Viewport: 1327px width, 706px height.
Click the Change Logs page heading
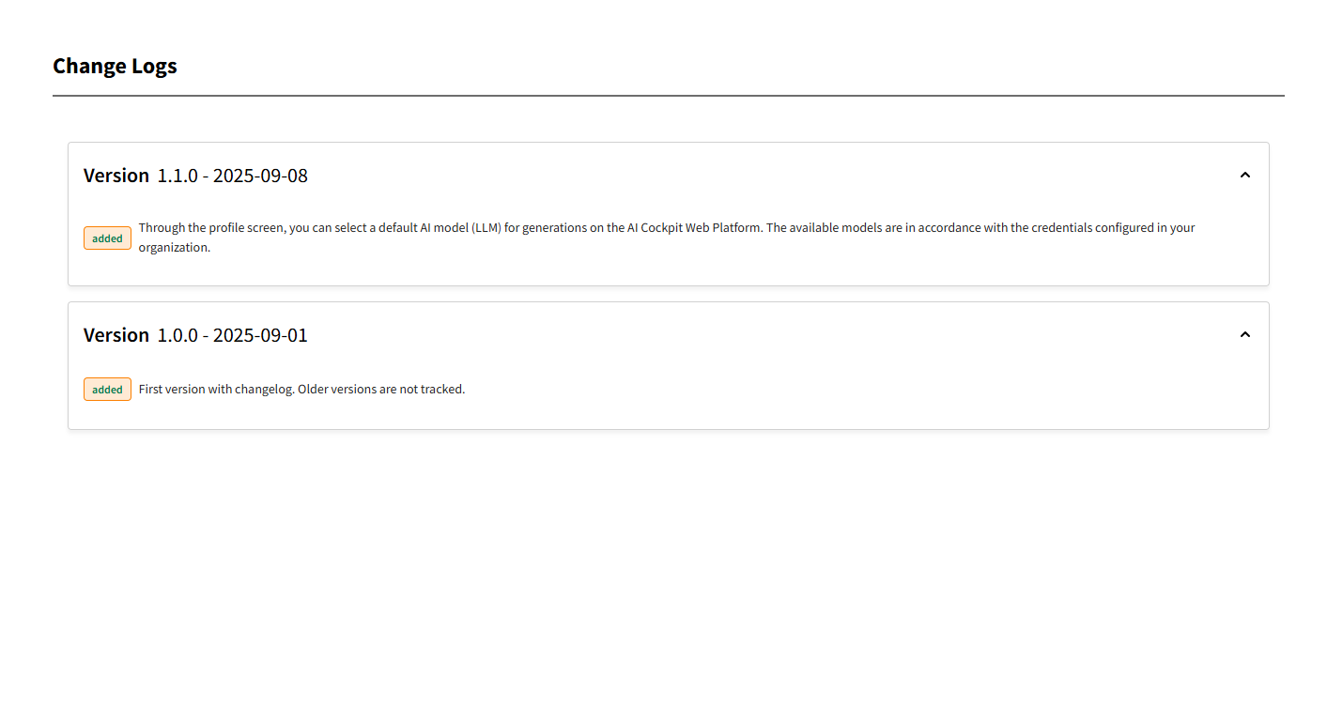(115, 66)
